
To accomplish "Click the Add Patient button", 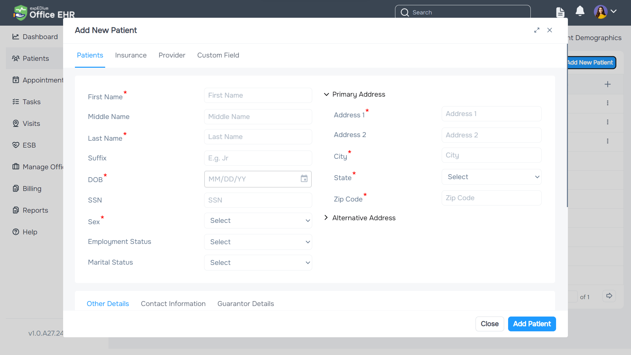I will point(531,324).
